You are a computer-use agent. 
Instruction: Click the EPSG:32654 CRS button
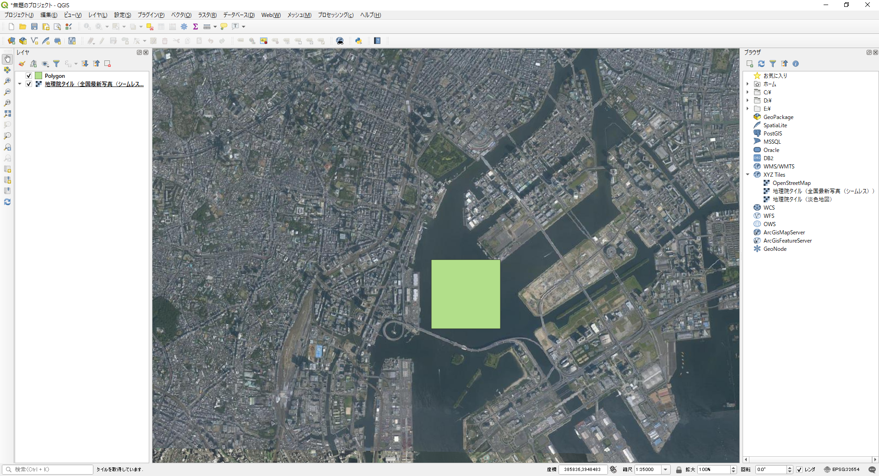tap(841, 470)
